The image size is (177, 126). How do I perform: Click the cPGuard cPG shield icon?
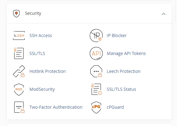pos(96,107)
